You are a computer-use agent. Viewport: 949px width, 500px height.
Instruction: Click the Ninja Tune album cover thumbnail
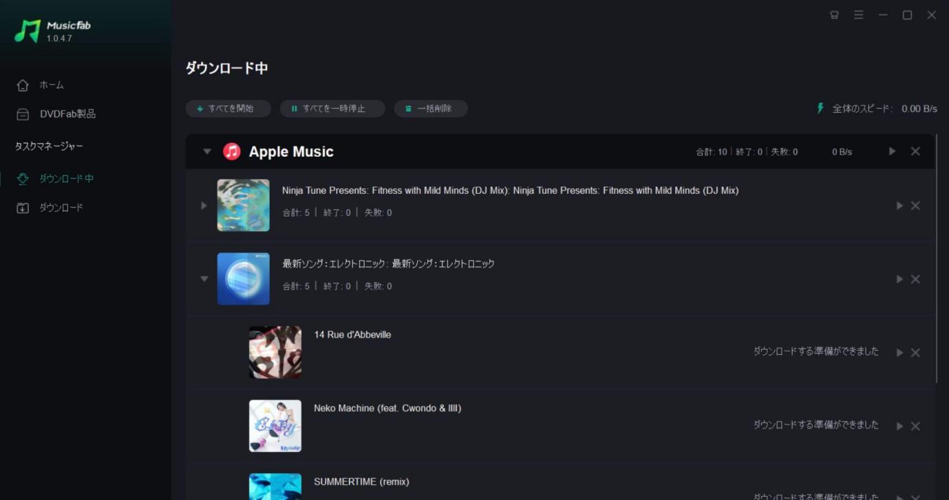click(x=244, y=206)
